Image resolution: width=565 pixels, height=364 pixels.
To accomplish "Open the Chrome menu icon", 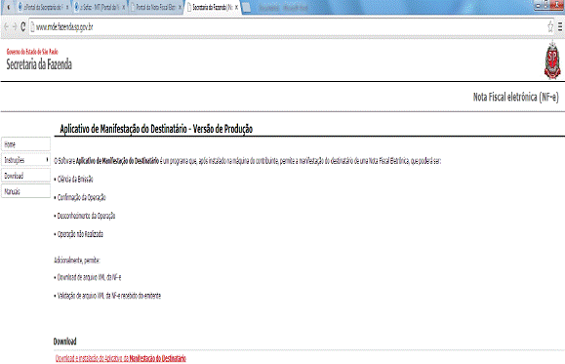I will [560, 26].
